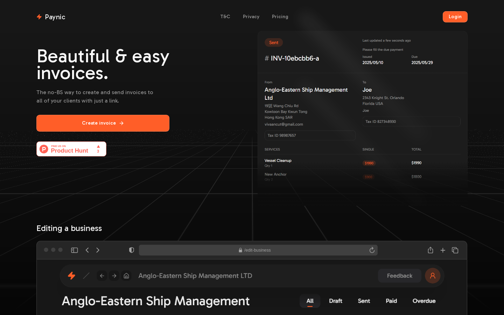Click the app forward arrow button
The image size is (504, 315).
[114, 276]
